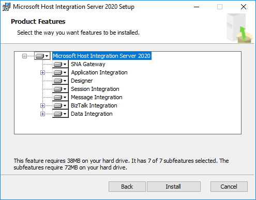Open install-state dropdown for Session Integration
The image size is (256, 200).
[x=61, y=89]
